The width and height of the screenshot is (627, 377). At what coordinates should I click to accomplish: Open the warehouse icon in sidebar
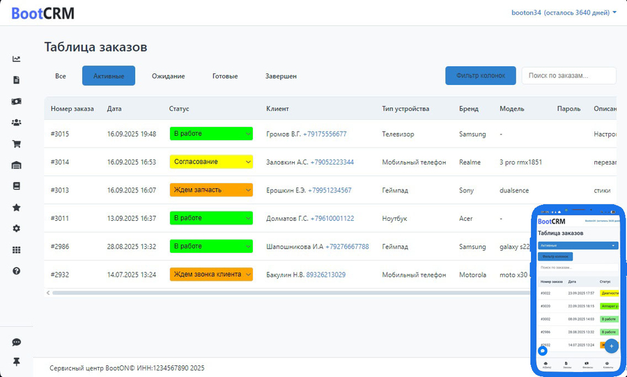[x=17, y=165]
